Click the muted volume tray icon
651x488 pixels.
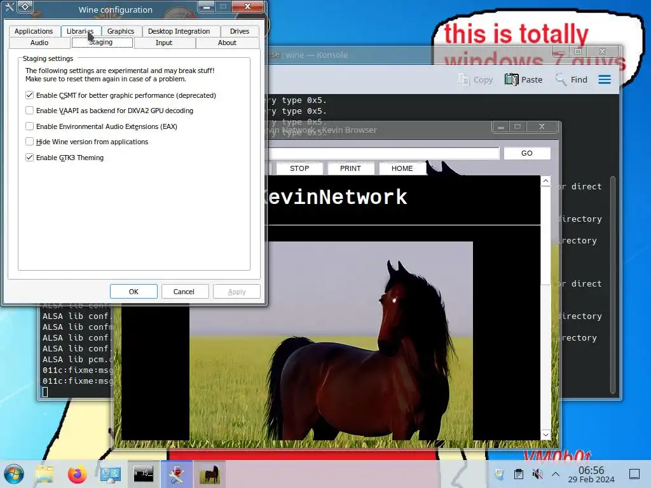click(x=537, y=474)
